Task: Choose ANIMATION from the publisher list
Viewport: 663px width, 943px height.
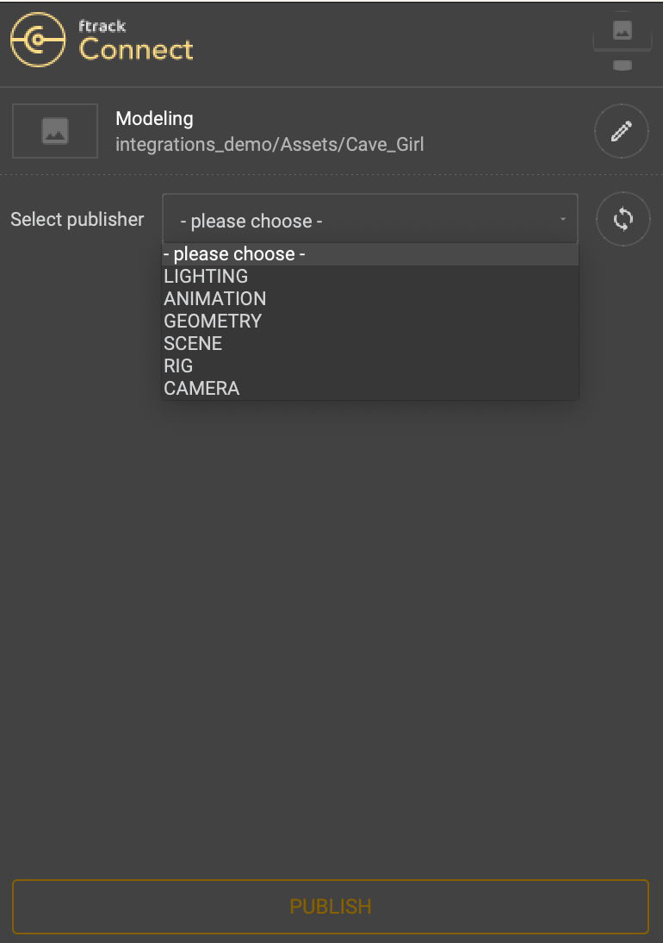Action: [x=215, y=298]
